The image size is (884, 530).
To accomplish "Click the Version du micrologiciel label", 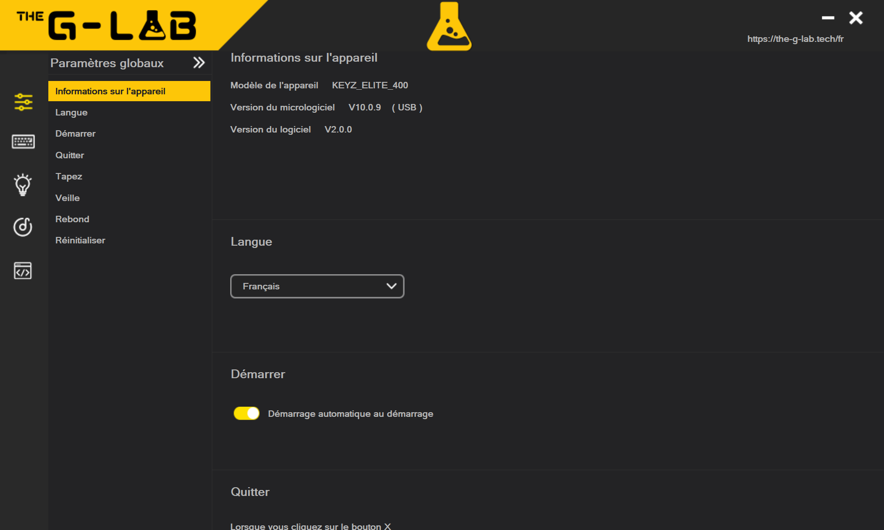I will [282, 107].
